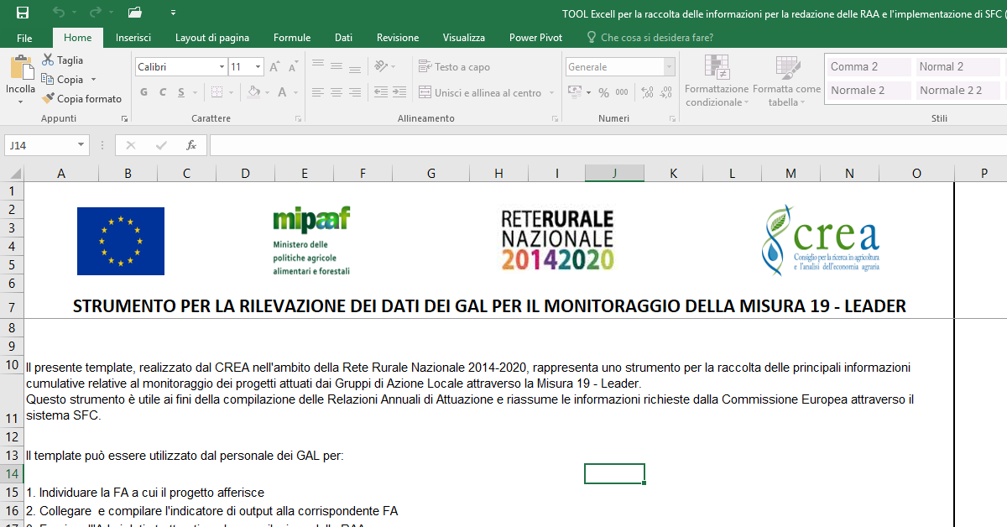Click the Taglia (cut) scissors icon

coord(49,60)
